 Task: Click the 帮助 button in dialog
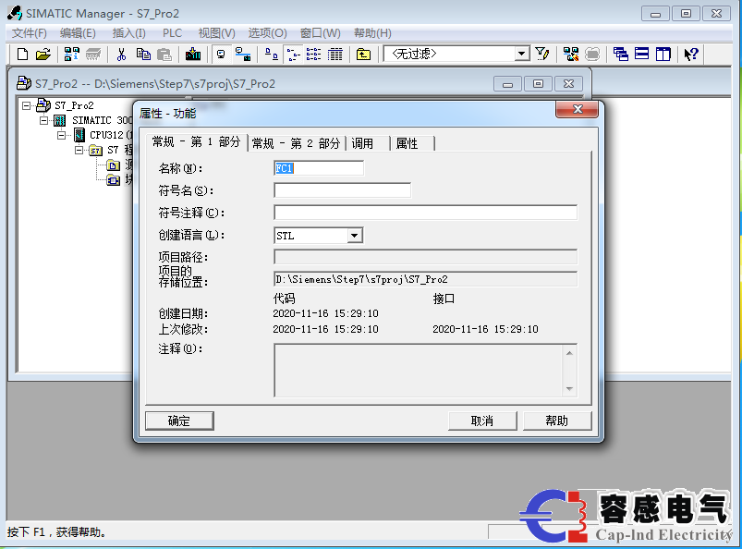[557, 421]
